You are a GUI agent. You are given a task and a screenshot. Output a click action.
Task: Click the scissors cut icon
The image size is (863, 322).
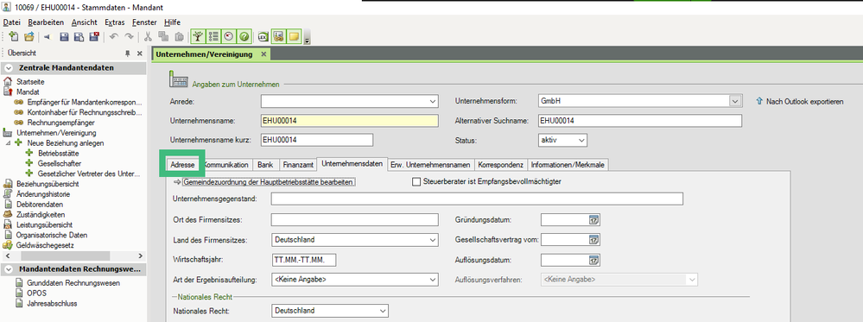148,37
